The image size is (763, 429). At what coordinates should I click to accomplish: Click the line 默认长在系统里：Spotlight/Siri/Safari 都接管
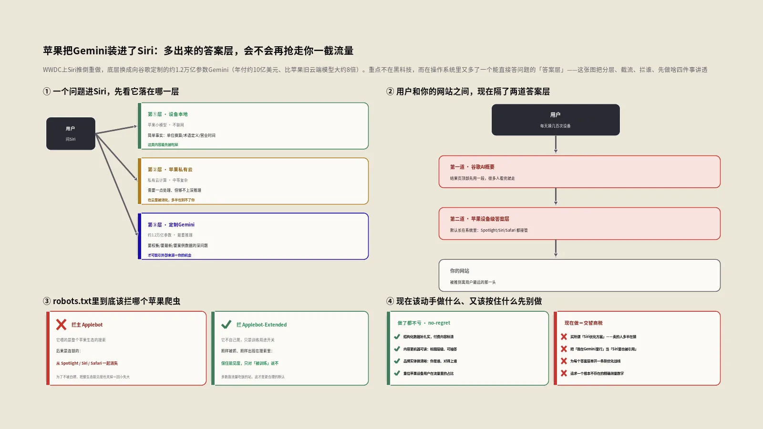click(x=489, y=230)
